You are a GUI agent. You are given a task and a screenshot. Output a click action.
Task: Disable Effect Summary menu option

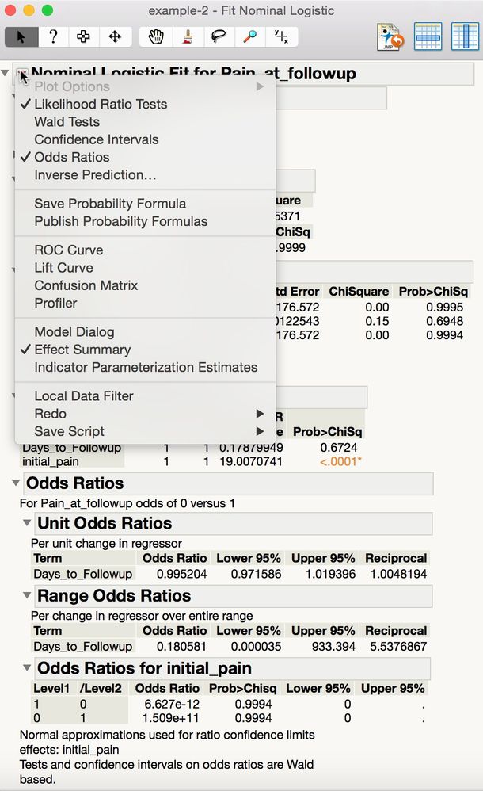[82, 350]
